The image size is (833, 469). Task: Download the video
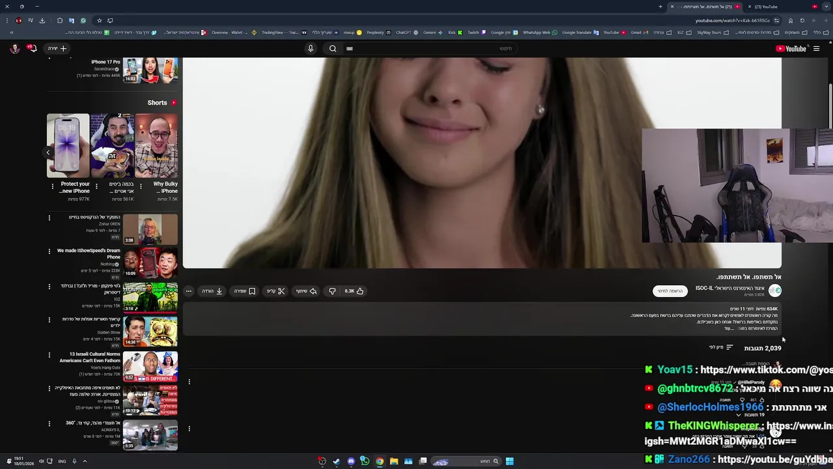(212, 291)
